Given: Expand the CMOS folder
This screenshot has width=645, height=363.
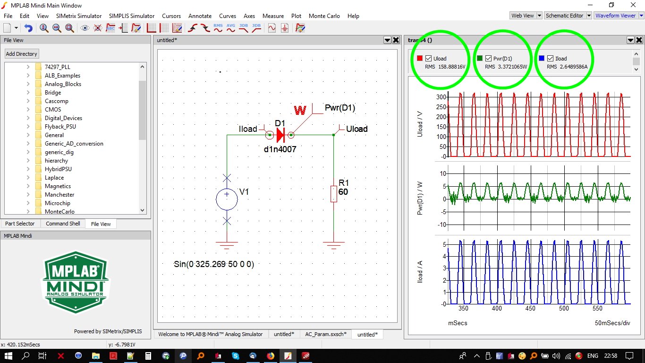Looking at the screenshot, I should tap(28, 110).
